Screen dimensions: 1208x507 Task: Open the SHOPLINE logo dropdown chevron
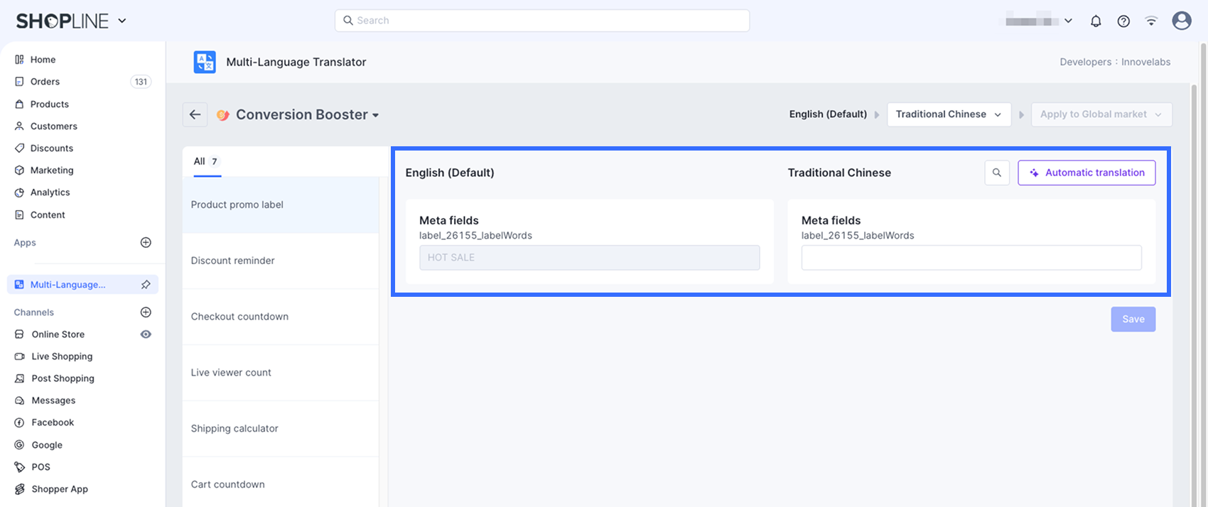(122, 21)
